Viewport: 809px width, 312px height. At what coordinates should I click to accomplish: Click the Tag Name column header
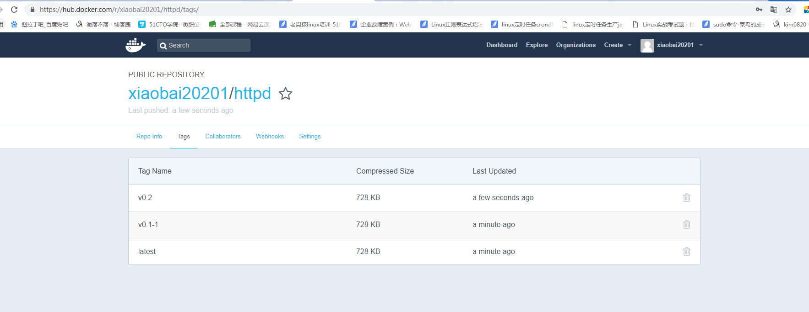coord(155,171)
